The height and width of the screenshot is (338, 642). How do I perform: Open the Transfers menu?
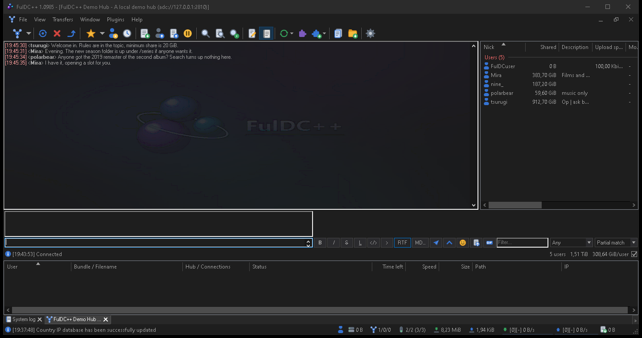pyautogui.click(x=63, y=20)
